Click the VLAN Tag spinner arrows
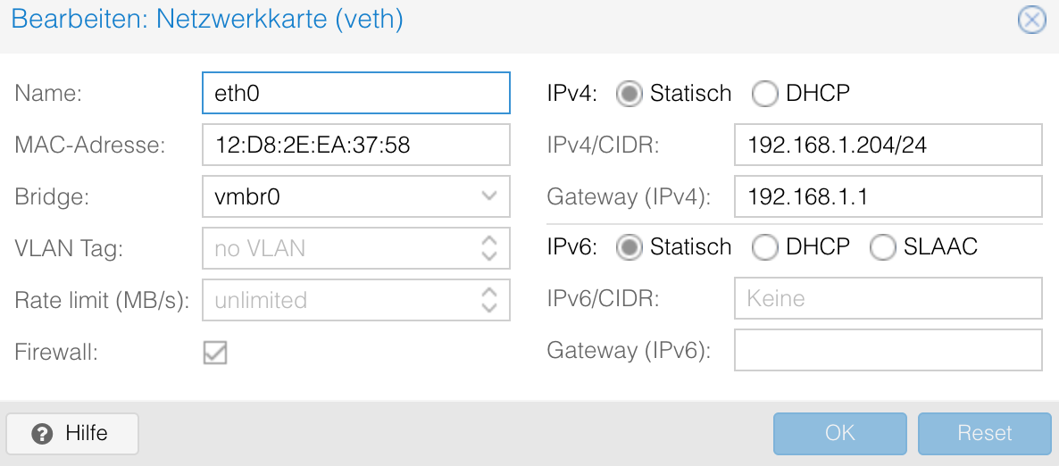The width and height of the screenshot is (1059, 466). click(488, 248)
